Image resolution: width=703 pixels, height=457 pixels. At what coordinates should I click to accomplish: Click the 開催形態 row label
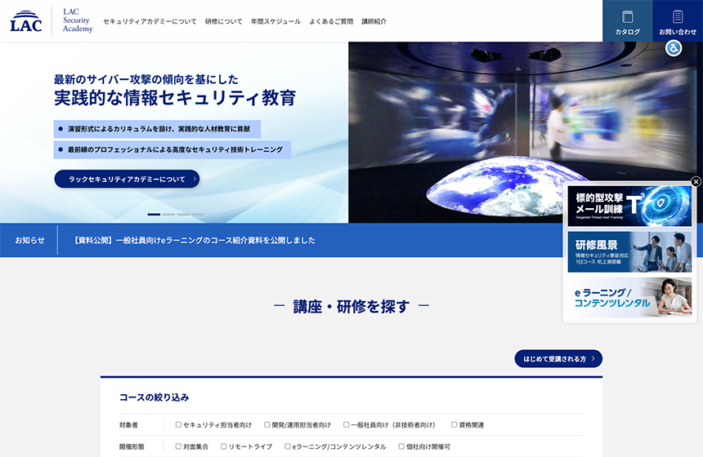pyautogui.click(x=132, y=446)
